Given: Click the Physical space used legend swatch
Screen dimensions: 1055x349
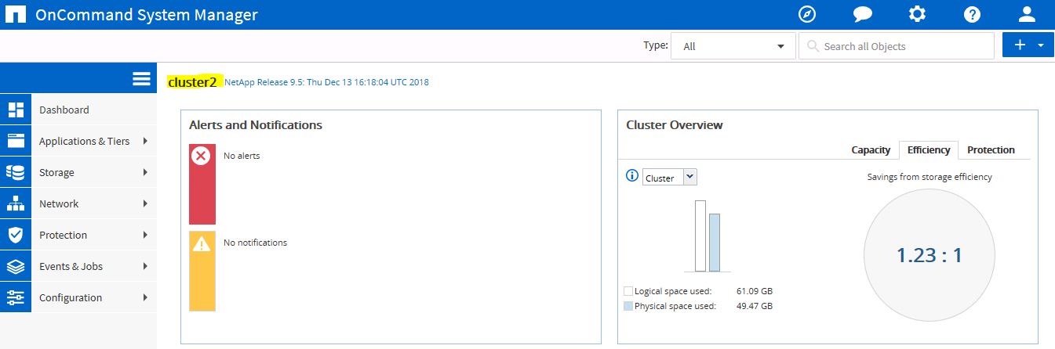Looking at the screenshot, I should click(628, 306).
